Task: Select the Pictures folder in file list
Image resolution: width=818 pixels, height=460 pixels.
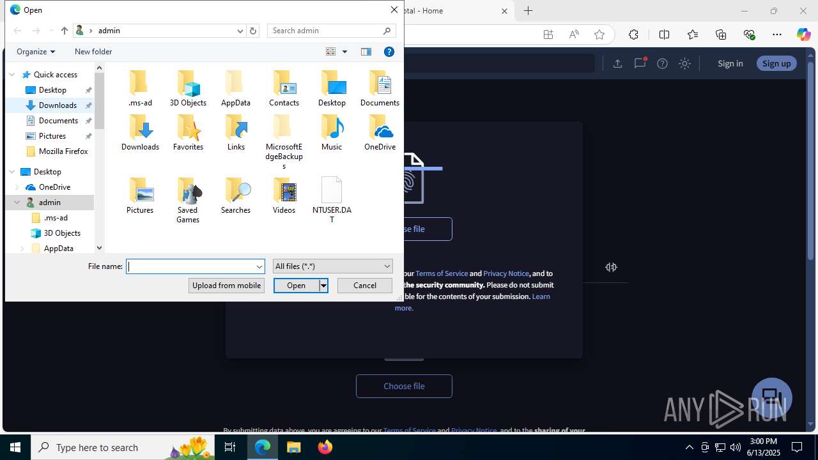Action: (x=140, y=195)
